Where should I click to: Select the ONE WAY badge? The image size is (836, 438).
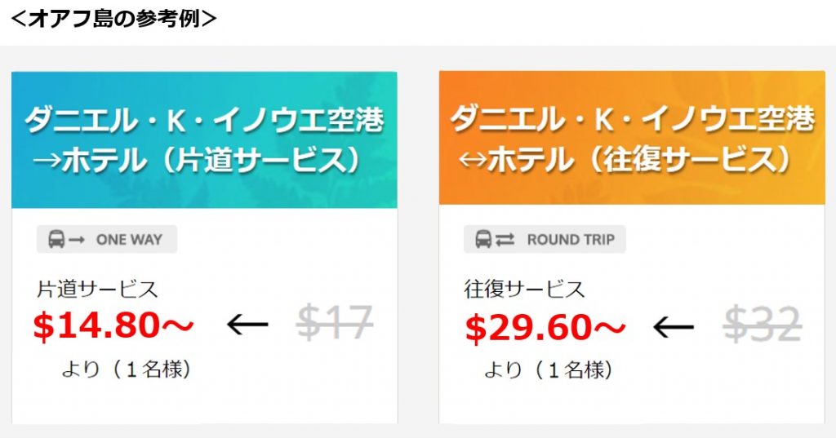coord(107,239)
